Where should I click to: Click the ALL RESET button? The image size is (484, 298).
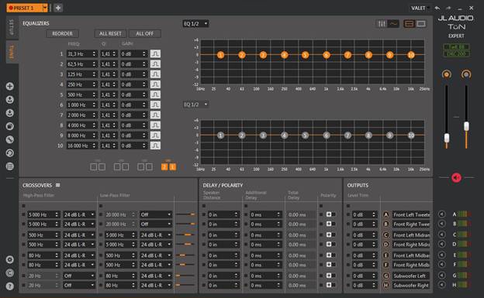[x=110, y=33]
